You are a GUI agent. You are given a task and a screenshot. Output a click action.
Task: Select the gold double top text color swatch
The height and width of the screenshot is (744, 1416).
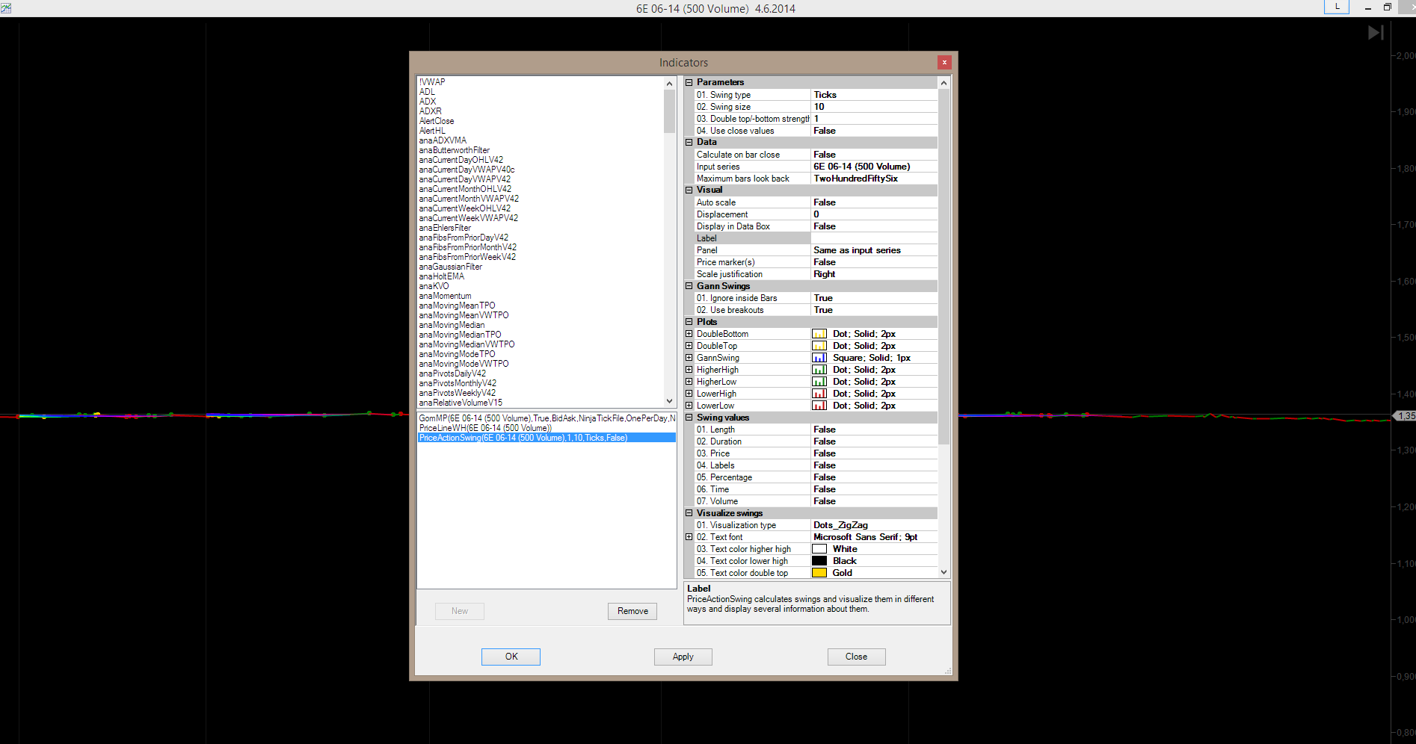click(x=819, y=573)
